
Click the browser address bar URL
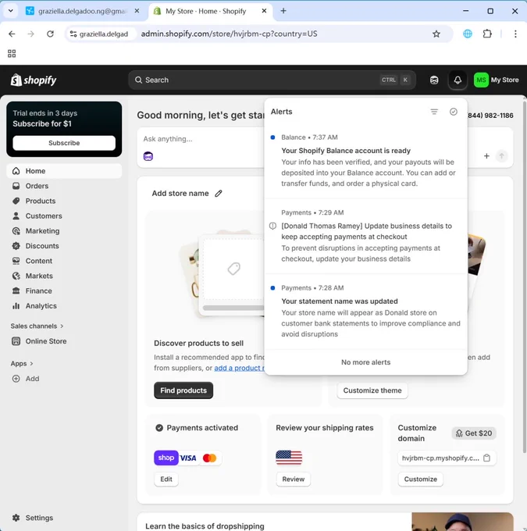click(229, 34)
